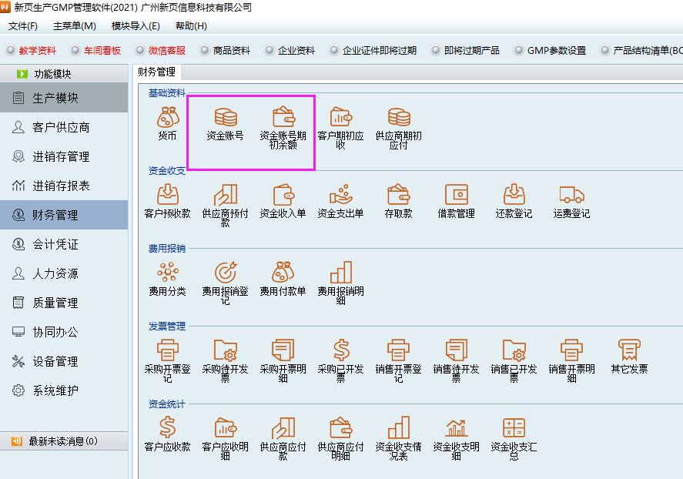Click the 运费登记 freight truck icon
This screenshot has width=683, height=479.
(x=571, y=195)
